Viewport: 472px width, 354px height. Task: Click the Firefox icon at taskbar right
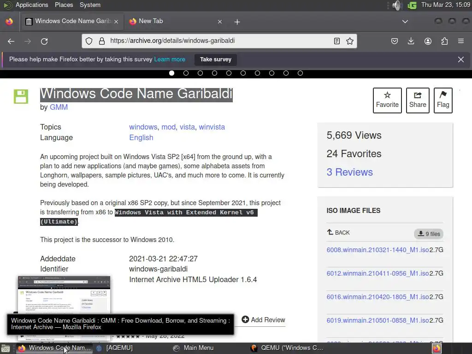[x=437, y=348]
